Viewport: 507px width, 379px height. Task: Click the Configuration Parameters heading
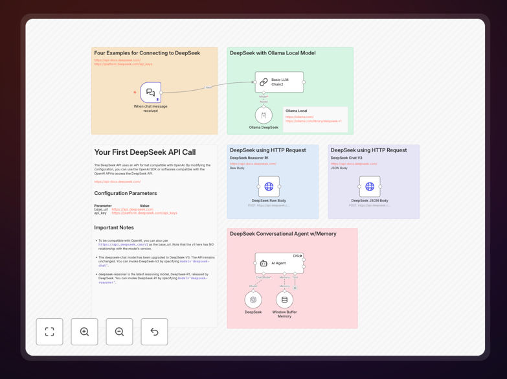(126, 193)
